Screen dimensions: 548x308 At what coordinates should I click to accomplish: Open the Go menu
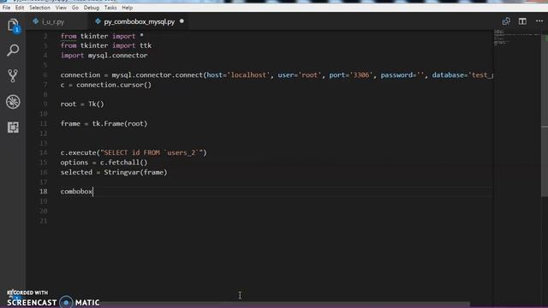(x=75, y=8)
